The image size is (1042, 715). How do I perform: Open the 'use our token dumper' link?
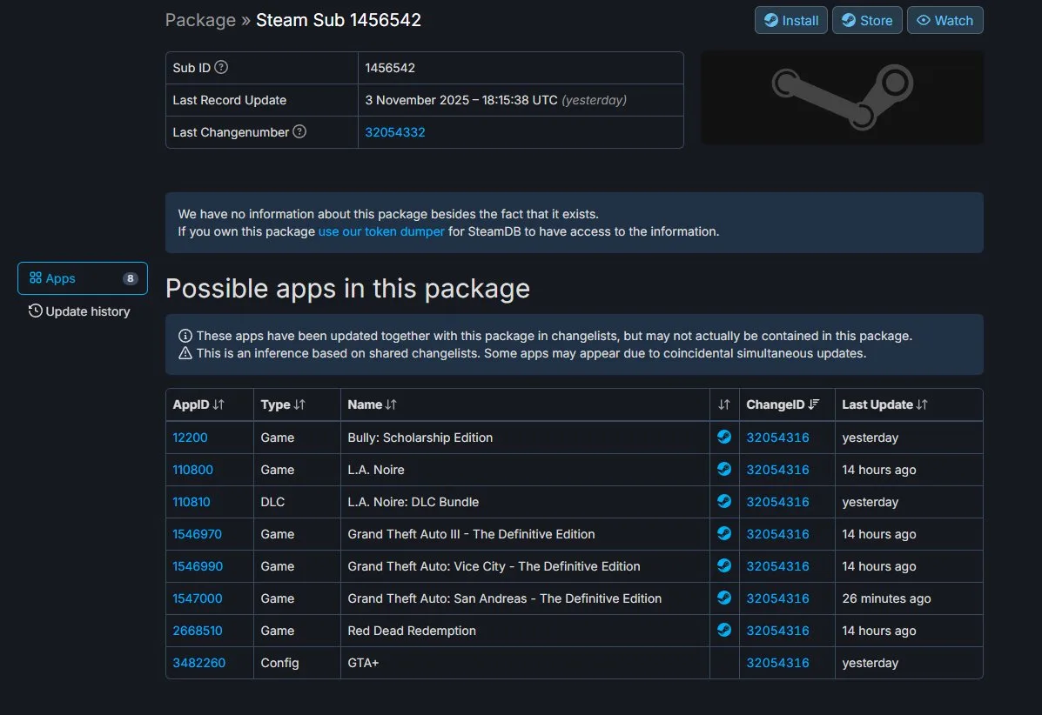coord(381,231)
